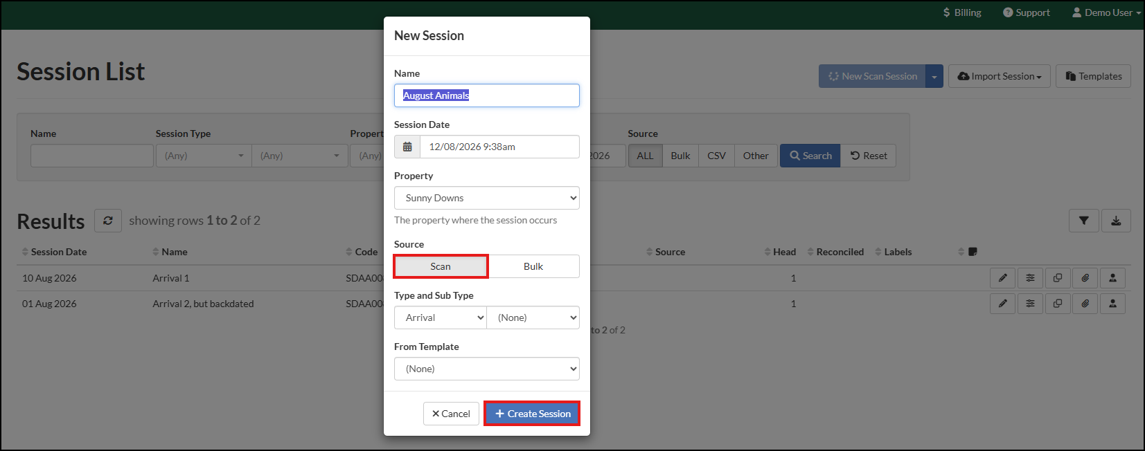This screenshot has width=1145, height=451.
Task: Click the download export icon above the results
Action: coord(1116,221)
